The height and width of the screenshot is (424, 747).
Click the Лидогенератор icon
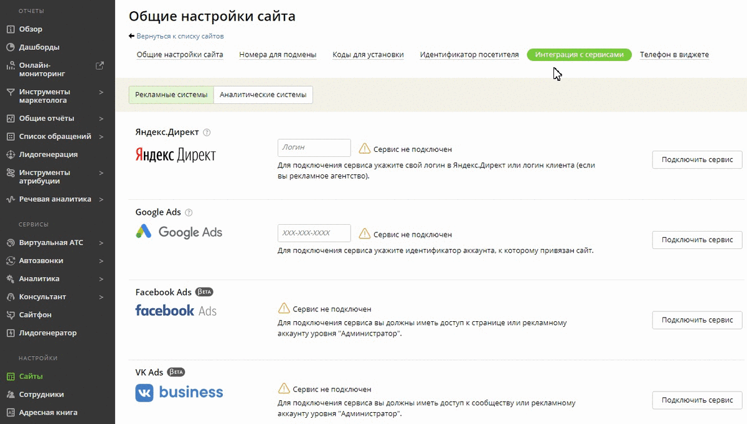point(10,333)
